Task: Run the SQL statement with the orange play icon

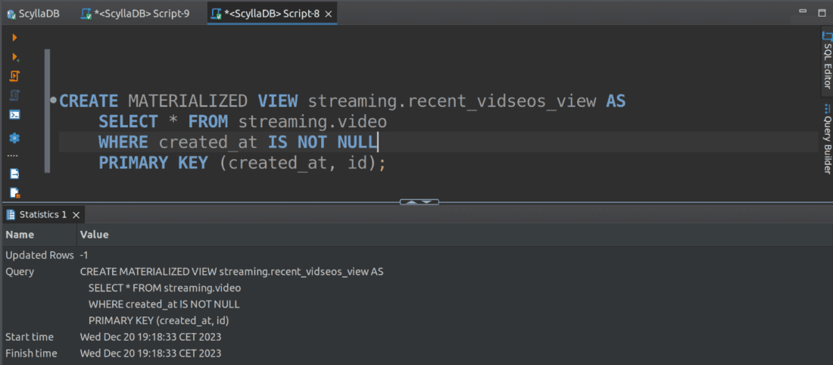Action: (14, 37)
